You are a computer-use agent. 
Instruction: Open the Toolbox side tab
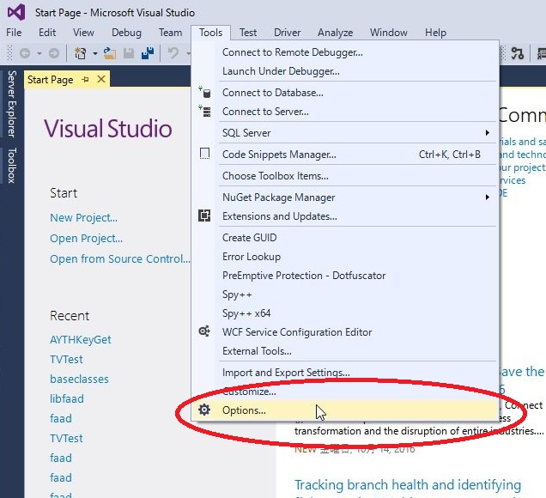(x=12, y=165)
